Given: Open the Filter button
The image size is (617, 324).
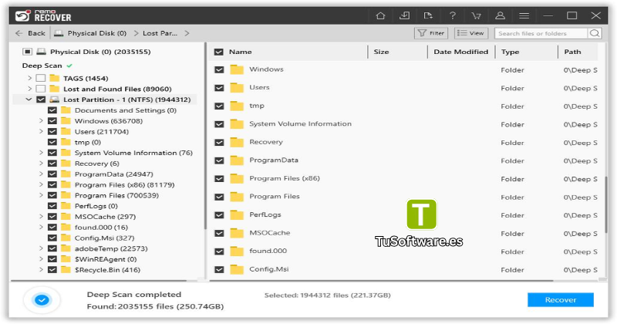Looking at the screenshot, I should tap(431, 33).
